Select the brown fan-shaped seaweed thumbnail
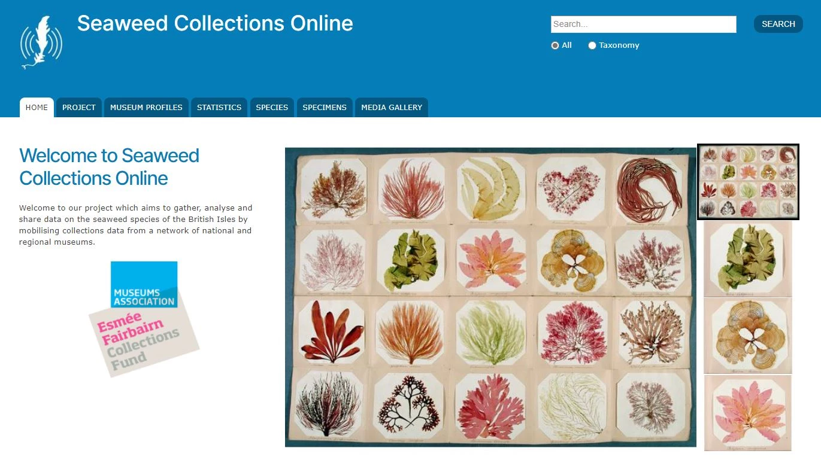The width and height of the screenshot is (821, 472). (748, 336)
